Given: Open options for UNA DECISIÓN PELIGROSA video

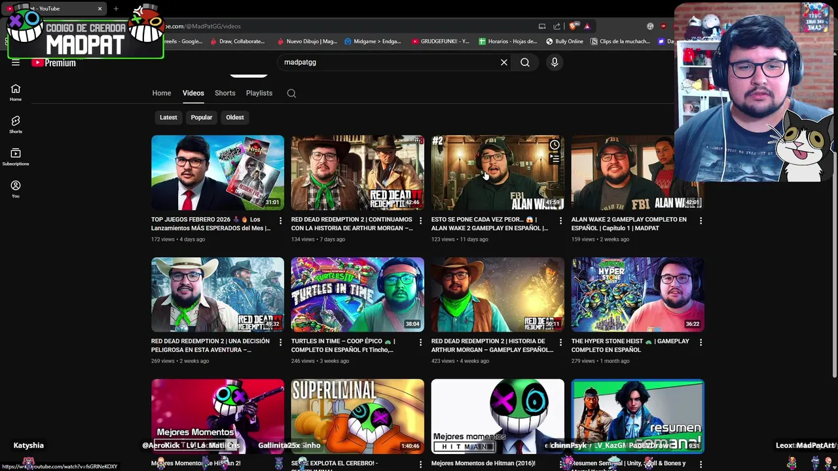Looking at the screenshot, I should [280, 342].
